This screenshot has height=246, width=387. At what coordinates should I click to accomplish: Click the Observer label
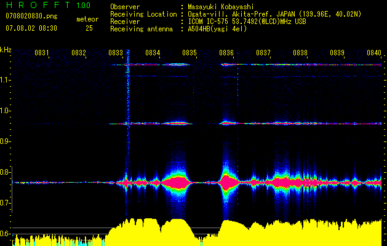[125, 7]
